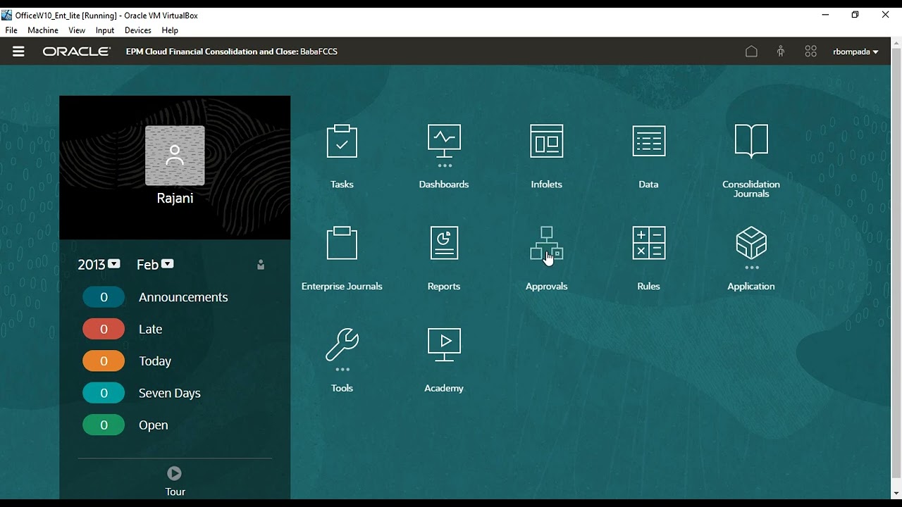
Task: Click the Rajani user name text
Action: point(175,199)
